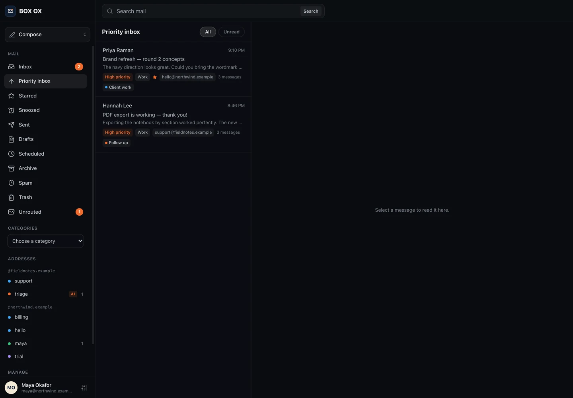Open the Archive folder label
Viewport: 573px width, 398px height.
(x=28, y=168)
